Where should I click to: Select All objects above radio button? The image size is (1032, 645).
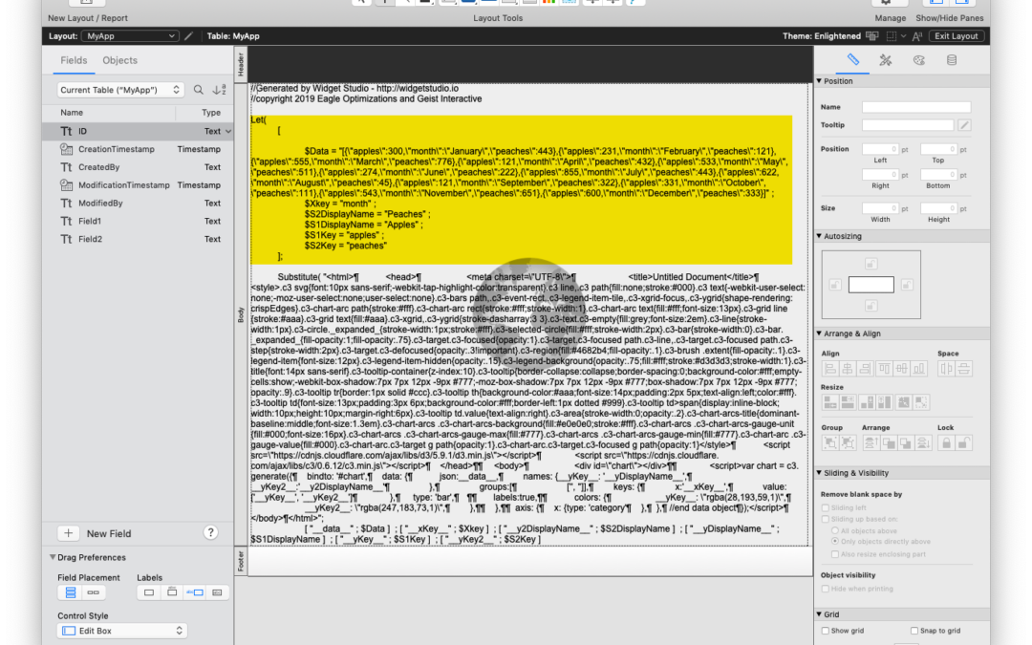[834, 530]
